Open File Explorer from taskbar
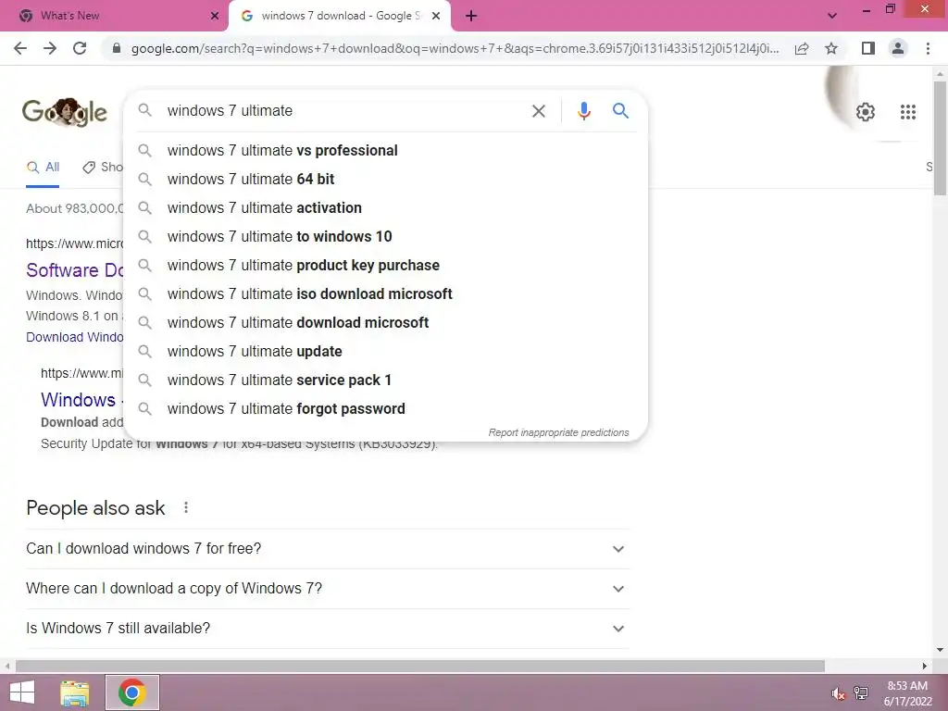Viewport: 948px width, 711px height. pyautogui.click(x=75, y=692)
